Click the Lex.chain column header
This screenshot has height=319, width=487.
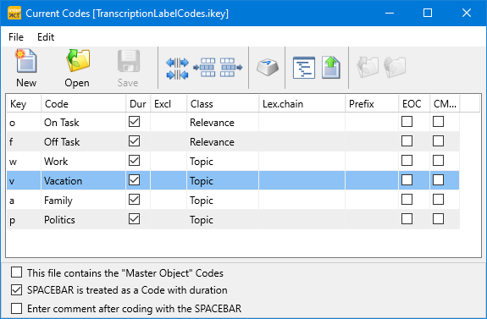pyautogui.click(x=302, y=103)
